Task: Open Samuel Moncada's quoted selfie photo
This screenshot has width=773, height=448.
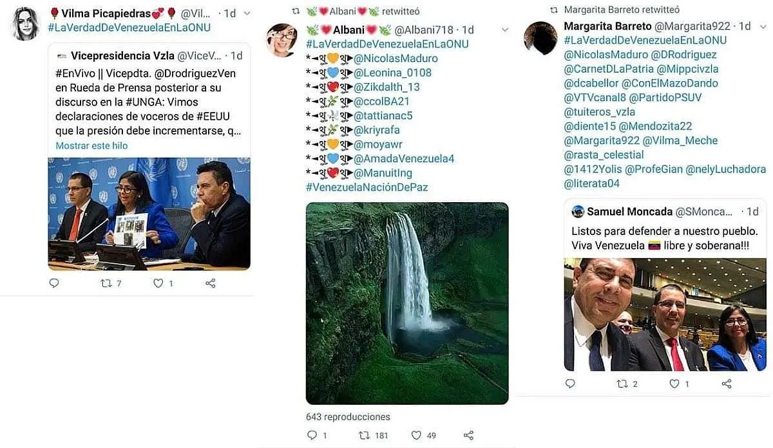Action: [665, 315]
